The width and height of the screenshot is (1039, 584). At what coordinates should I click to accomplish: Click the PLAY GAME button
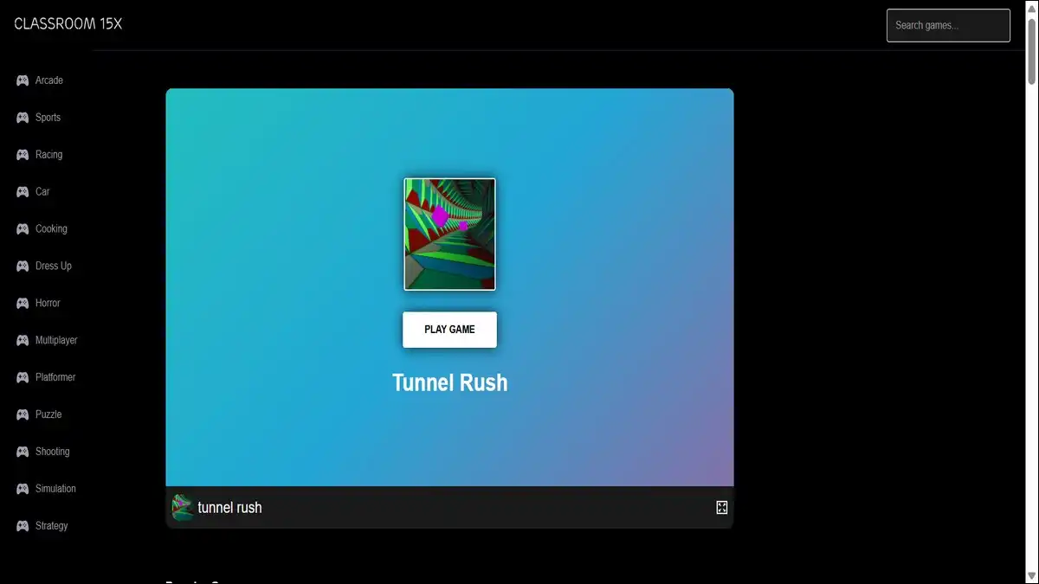click(449, 330)
